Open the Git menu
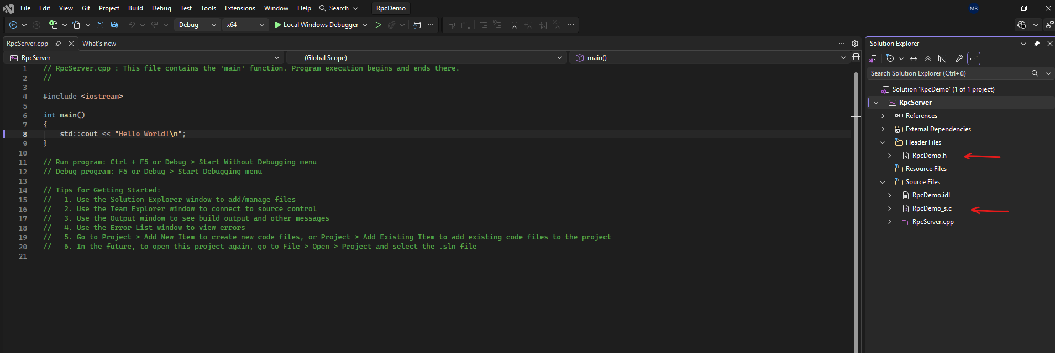The image size is (1055, 353). coord(86,8)
